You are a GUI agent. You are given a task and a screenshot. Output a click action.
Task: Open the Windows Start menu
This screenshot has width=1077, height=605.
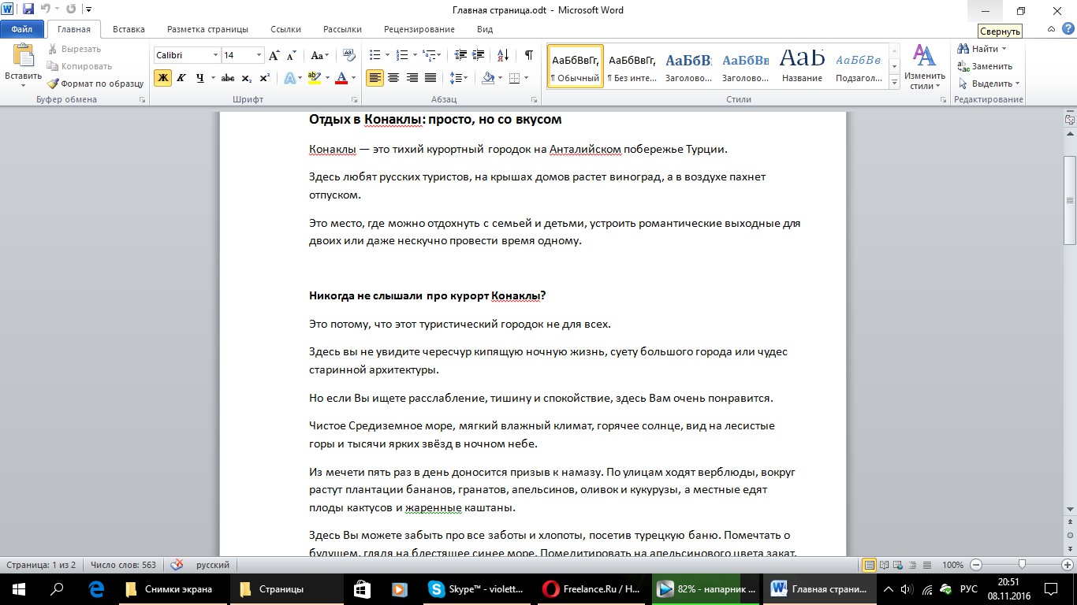19,588
